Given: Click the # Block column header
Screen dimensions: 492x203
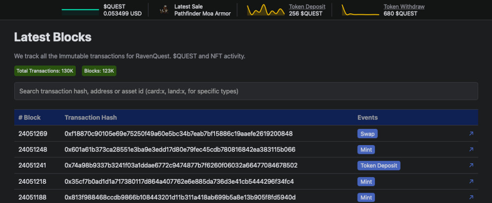Looking at the screenshot, I should (x=30, y=117).
